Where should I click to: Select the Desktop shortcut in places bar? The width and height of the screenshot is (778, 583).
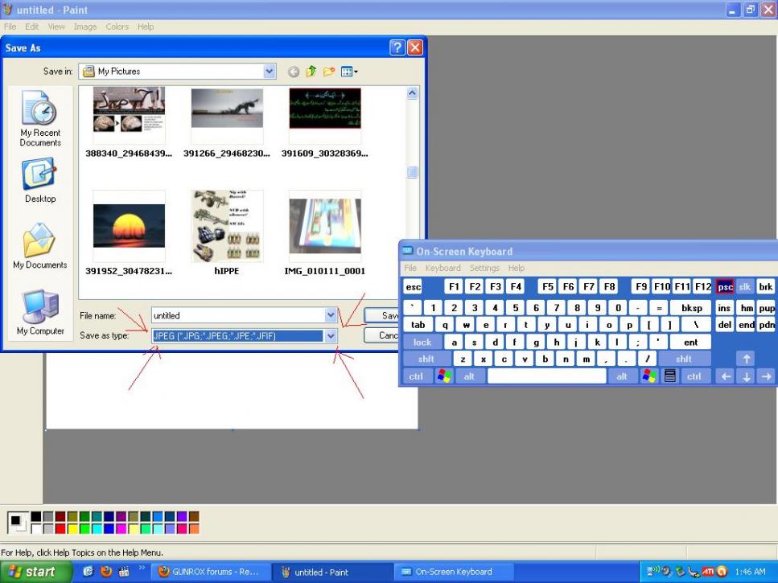point(40,180)
